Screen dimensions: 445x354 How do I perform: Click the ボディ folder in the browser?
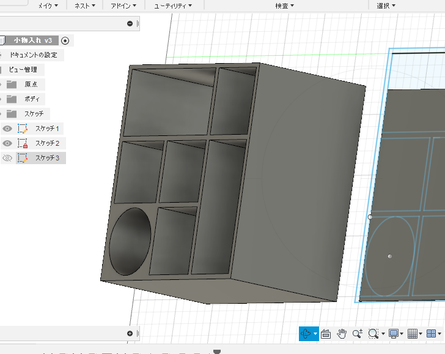(32, 99)
